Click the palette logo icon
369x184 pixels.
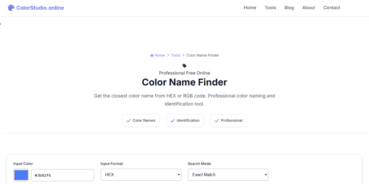pos(11,7)
